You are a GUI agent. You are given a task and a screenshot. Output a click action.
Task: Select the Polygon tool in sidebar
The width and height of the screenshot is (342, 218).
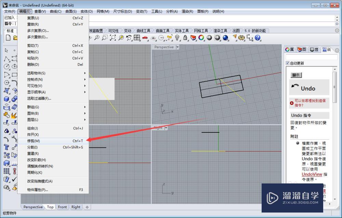[x=6, y=83]
